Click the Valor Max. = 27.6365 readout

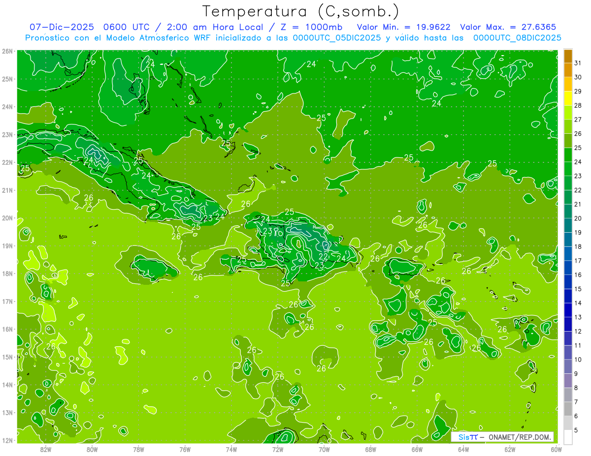pyautogui.click(x=508, y=27)
